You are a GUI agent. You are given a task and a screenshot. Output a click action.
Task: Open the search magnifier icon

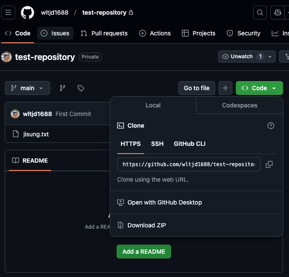[260, 13]
